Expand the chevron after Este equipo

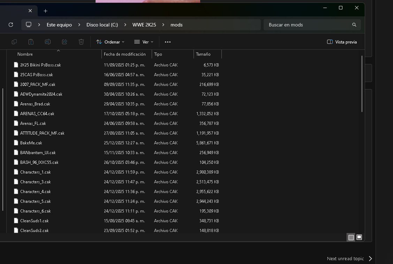pyautogui.click(x=79, y=25)
